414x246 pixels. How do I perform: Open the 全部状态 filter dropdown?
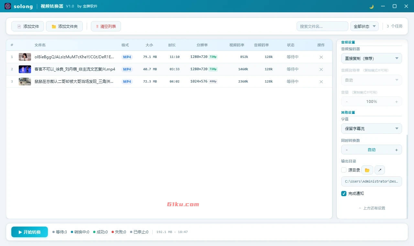(365, 26)
